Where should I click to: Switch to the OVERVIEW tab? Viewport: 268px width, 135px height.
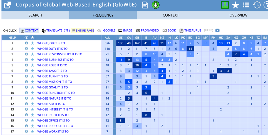(238, 15)
